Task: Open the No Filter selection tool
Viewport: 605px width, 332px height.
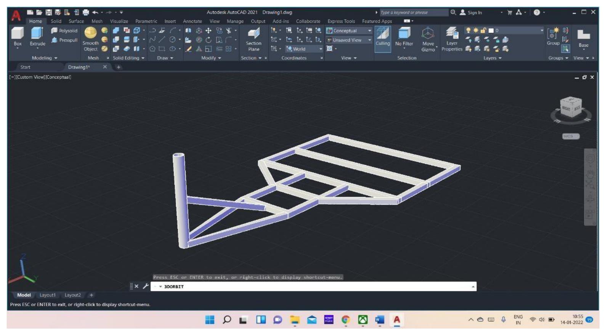Action: [x=404, y=37]
